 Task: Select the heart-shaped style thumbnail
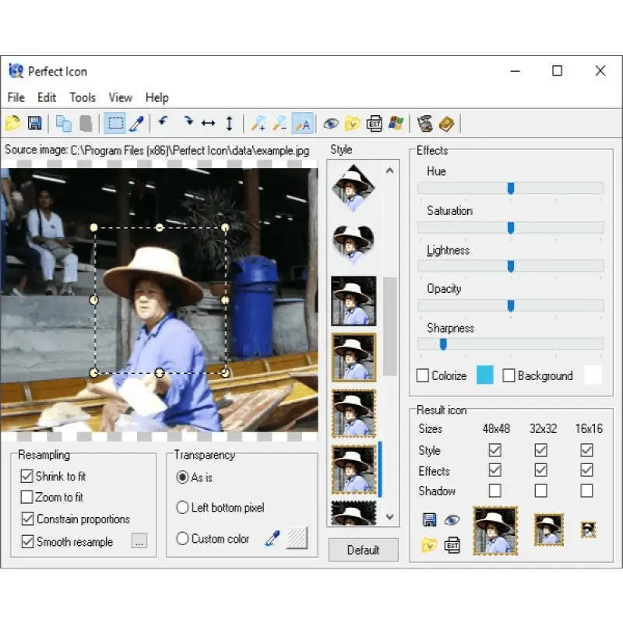point(354,245)
